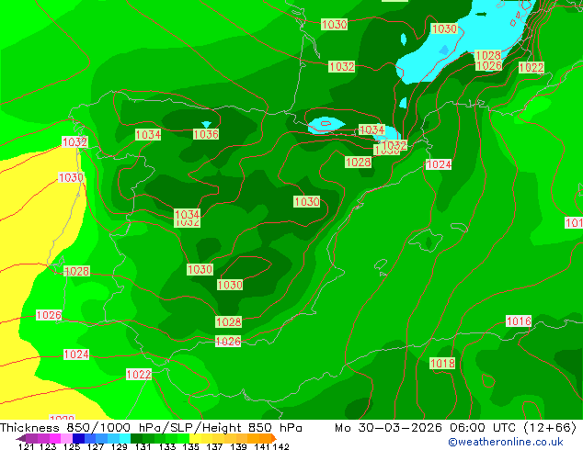
Task: Click legend value 129
Action: point(120,446)
